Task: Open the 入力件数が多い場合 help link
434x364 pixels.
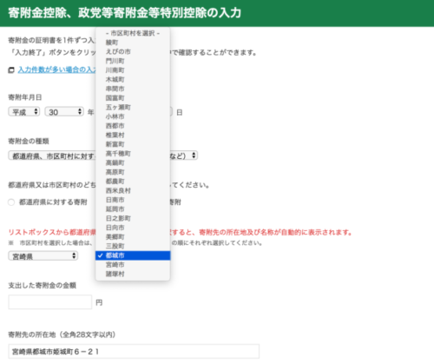Action: tap(56, 69)
